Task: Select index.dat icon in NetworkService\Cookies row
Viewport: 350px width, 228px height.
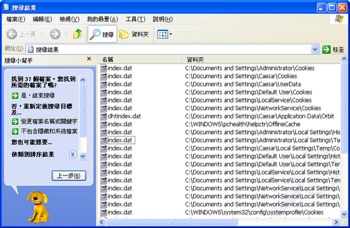Action: [x=104, y=108]
